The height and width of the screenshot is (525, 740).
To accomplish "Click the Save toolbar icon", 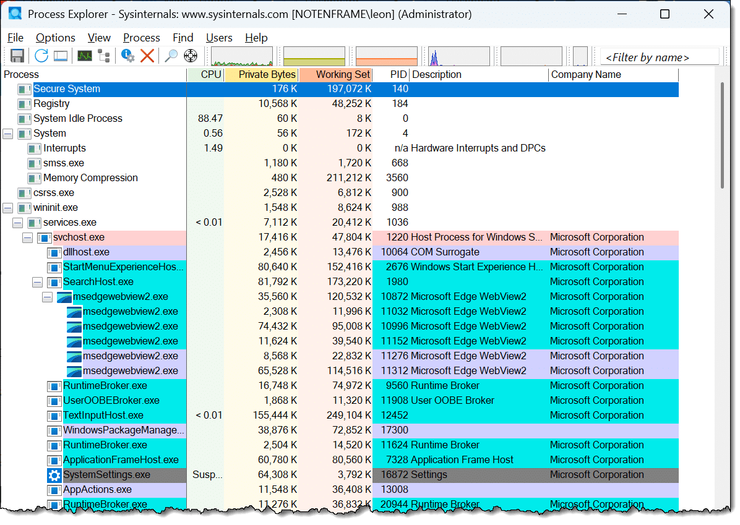I will click(17, 56).
